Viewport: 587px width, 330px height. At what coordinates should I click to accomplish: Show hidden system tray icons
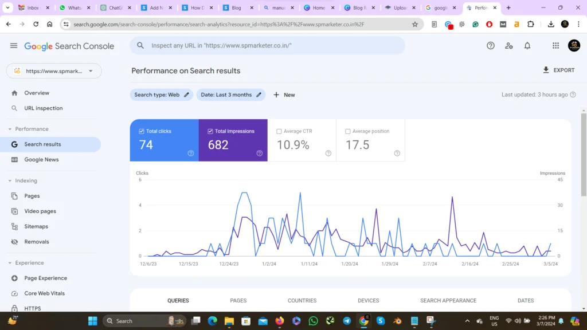pyautogui.click(x=467, y=321)
